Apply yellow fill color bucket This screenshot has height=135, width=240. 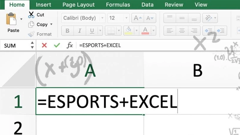click(x=129, y=31)
